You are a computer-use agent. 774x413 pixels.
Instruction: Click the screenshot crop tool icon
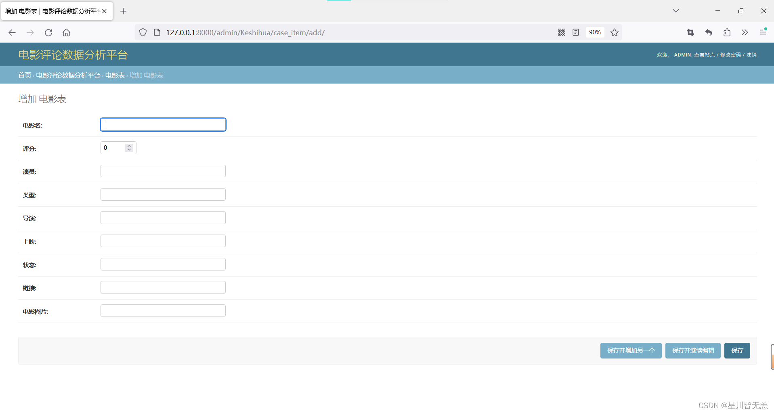point(690,33)
